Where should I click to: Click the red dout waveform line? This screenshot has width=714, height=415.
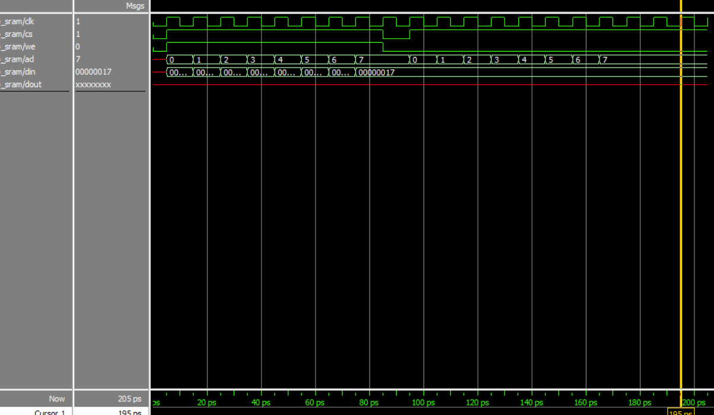pos(429,85)
